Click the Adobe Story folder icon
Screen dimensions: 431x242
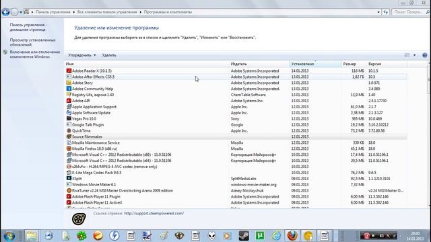[69, 83]
